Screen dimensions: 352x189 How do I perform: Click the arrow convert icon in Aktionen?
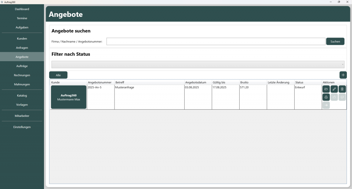326,105
